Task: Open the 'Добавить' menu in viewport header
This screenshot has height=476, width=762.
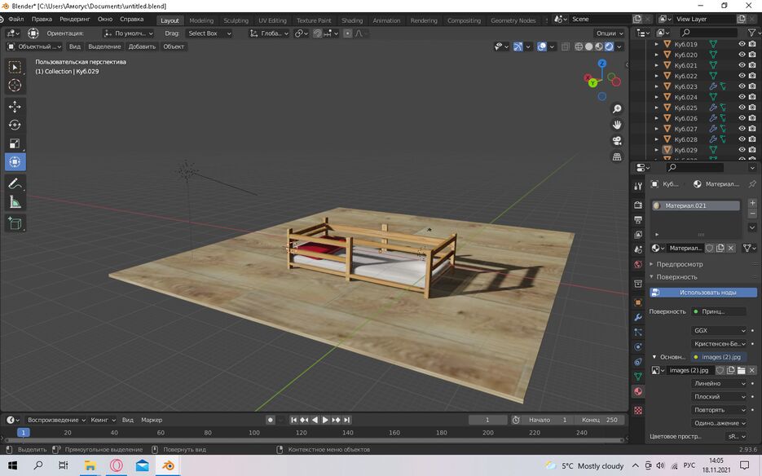Action: click(x=142, y=46)
